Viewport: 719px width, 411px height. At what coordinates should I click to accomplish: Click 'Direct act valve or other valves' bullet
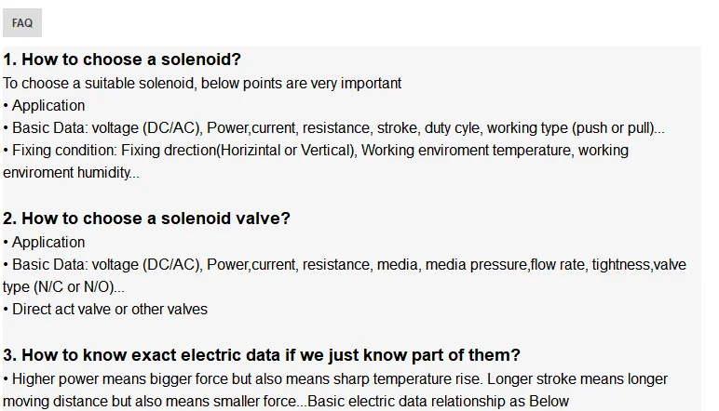point(109,309)
